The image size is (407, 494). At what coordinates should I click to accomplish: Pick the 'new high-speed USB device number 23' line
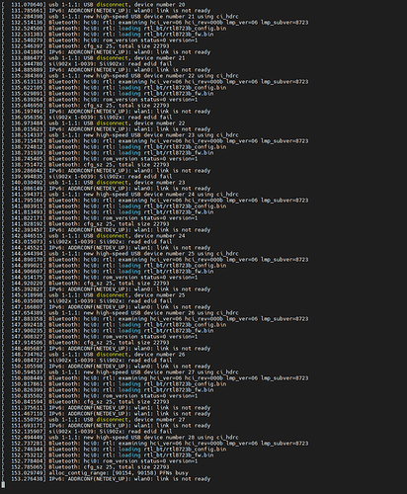tap(120, 135)
